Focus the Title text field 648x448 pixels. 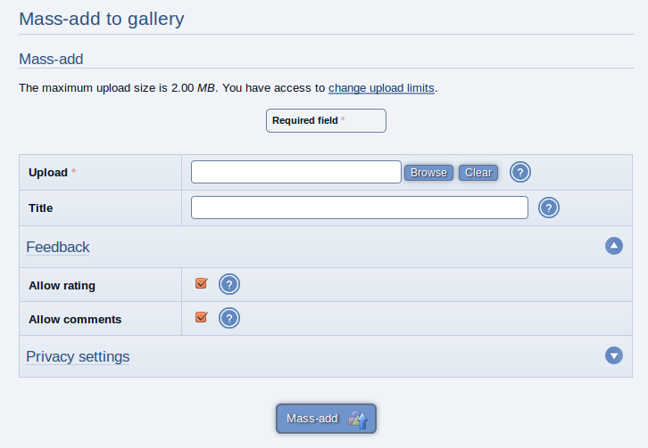coord(360,208)
